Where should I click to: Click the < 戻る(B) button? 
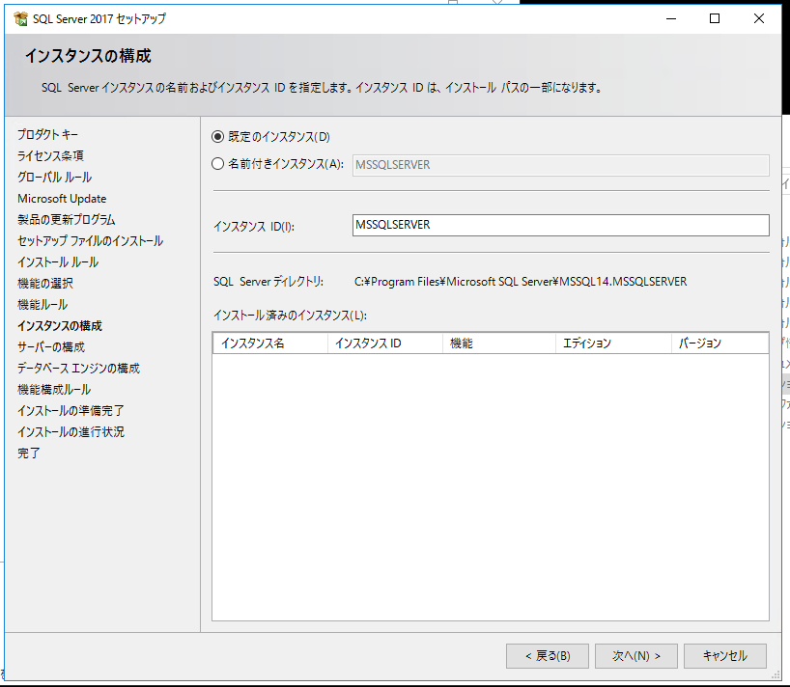point(548,656)
